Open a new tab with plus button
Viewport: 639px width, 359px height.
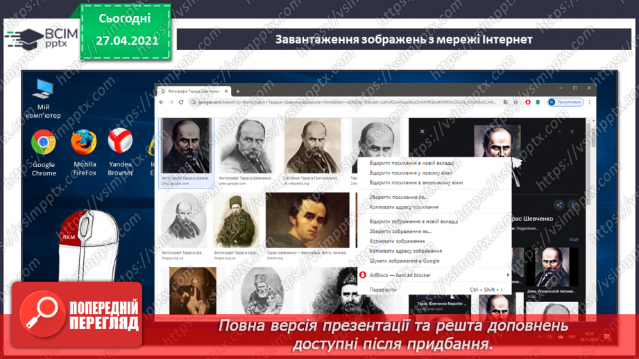click(x=238, y=91)
